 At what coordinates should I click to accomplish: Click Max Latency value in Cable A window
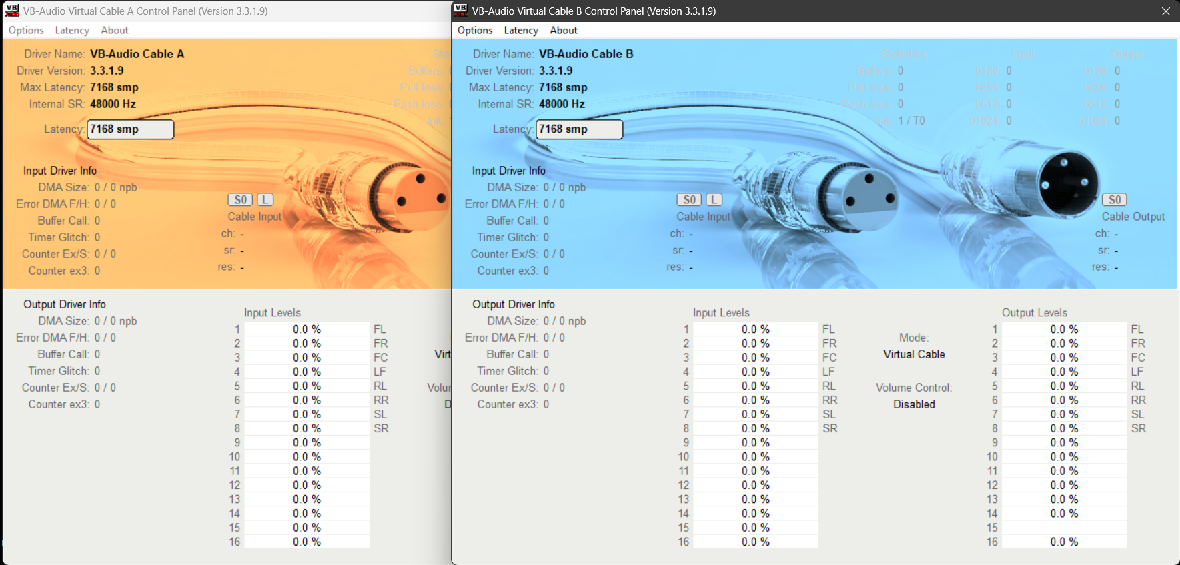[115, 87]
